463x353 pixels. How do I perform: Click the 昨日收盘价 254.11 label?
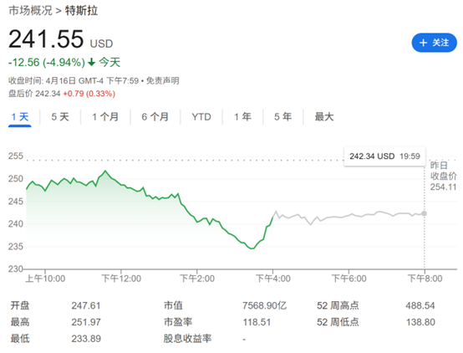coord(443,176)
